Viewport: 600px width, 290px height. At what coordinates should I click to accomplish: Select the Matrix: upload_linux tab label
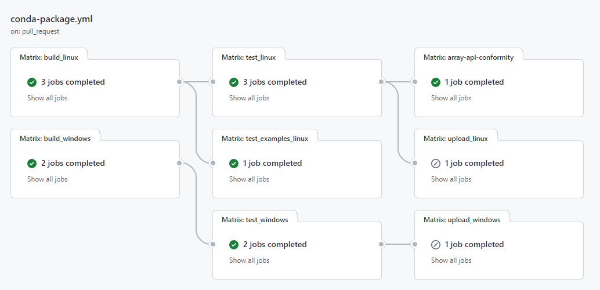tap(456, 139)
